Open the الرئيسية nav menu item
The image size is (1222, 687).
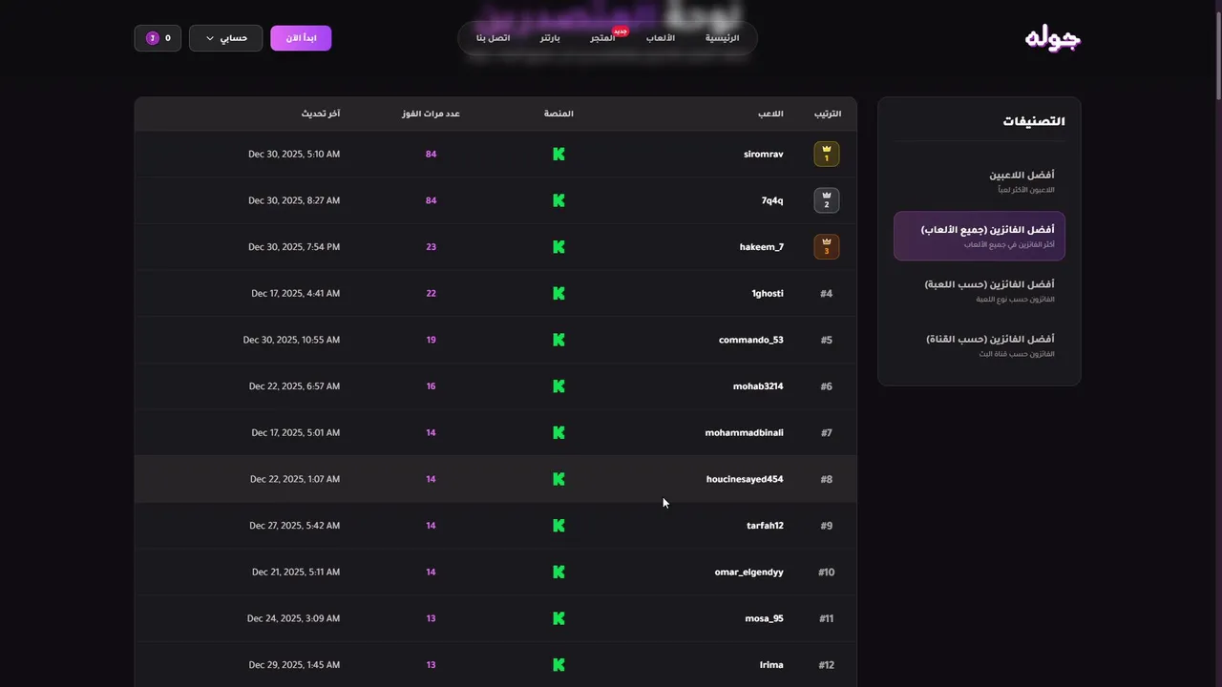point(722,38)
